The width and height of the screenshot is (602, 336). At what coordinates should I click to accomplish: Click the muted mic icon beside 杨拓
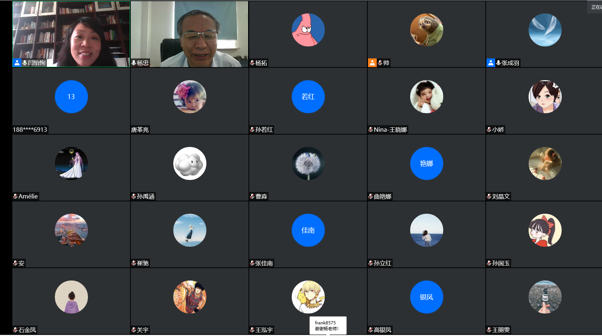point(252,63)
